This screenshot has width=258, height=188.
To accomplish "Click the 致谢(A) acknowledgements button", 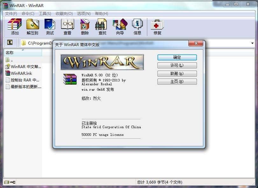I will [177, 73].
